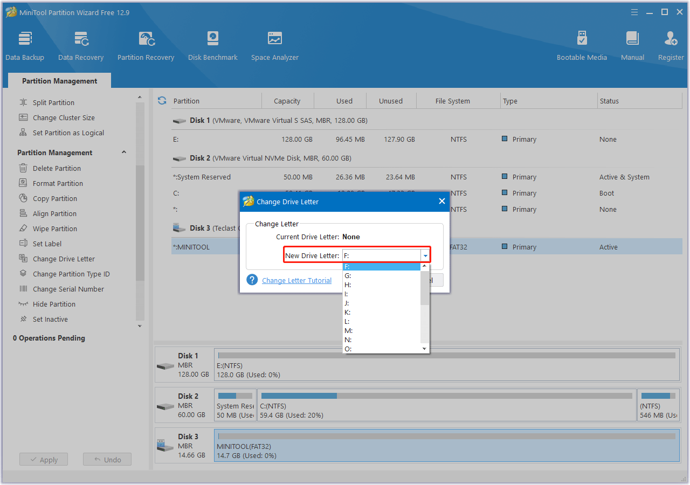Click the Refresh icon above the partition list
Image resolution: width=690 pixels, height=485 pixels.
point(162,100)
